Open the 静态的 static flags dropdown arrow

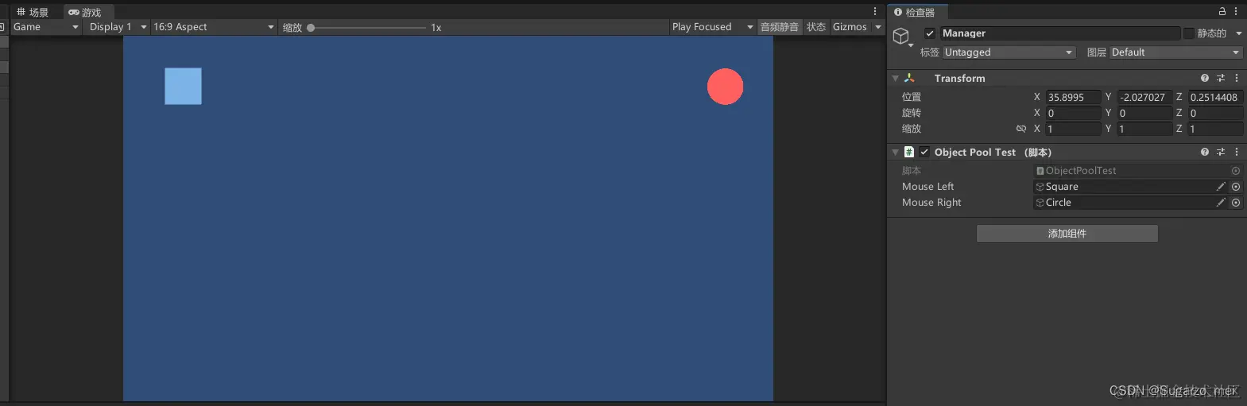[1238, 33]
